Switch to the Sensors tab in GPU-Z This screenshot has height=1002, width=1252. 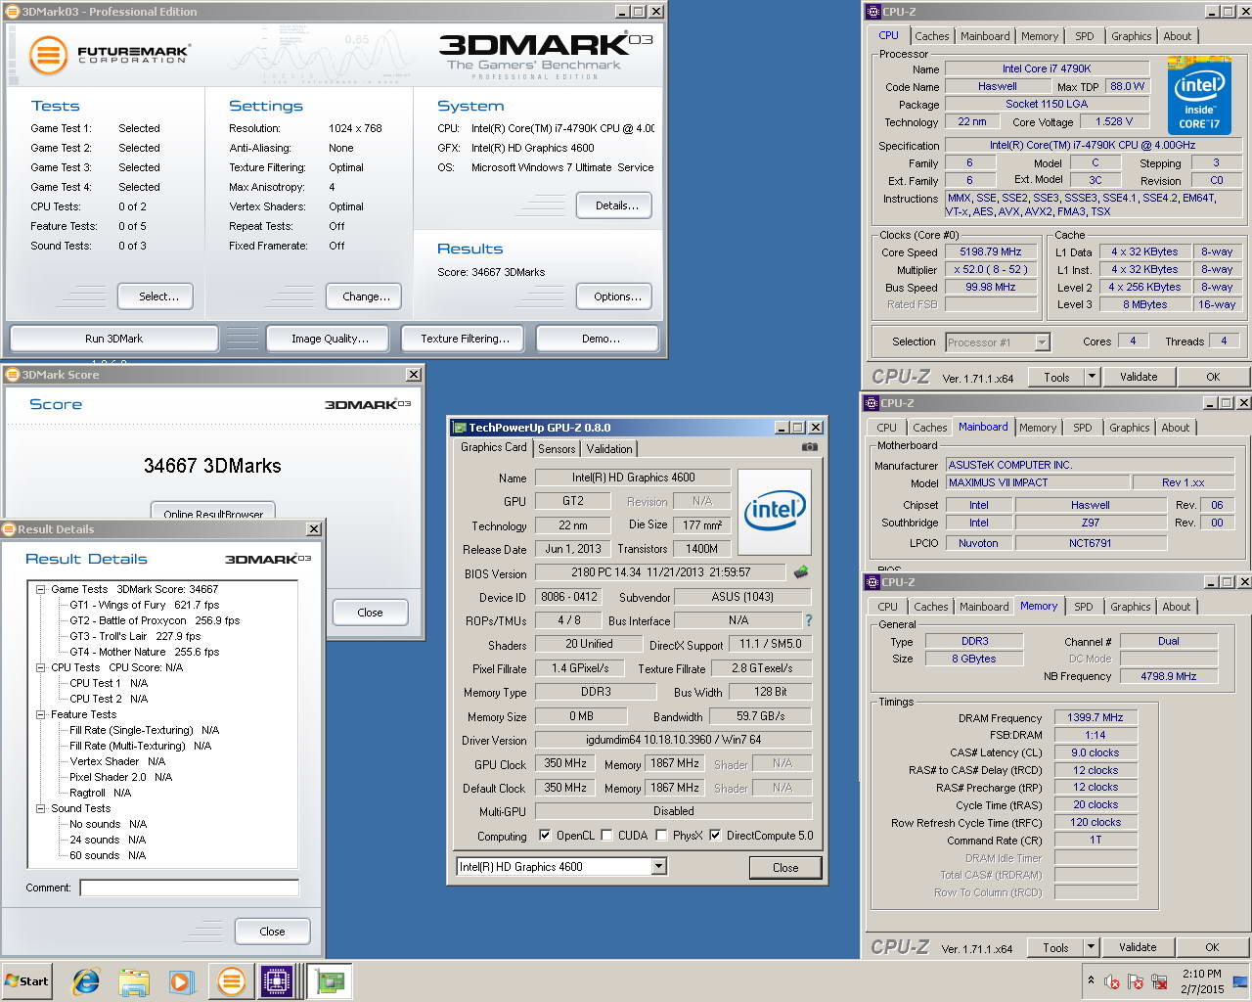[x=557, y=449]
